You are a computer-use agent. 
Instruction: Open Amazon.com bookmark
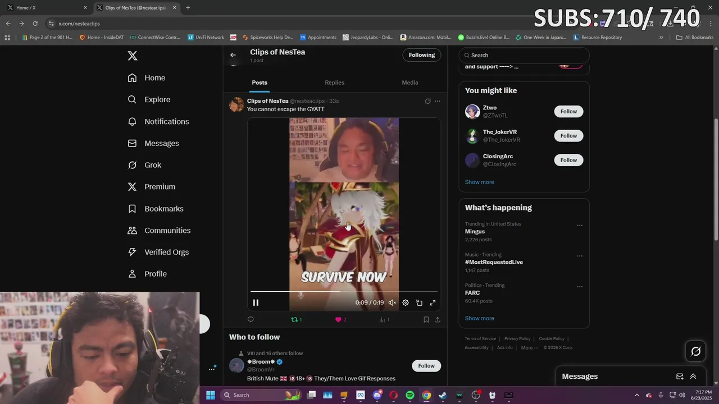pyautogui.click(x=426, y=38)
